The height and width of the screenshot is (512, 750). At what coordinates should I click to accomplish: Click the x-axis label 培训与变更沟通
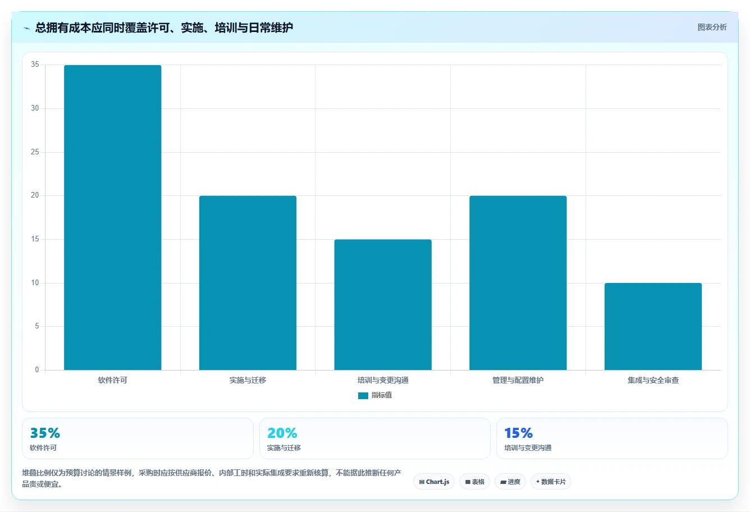click(383, 380)
